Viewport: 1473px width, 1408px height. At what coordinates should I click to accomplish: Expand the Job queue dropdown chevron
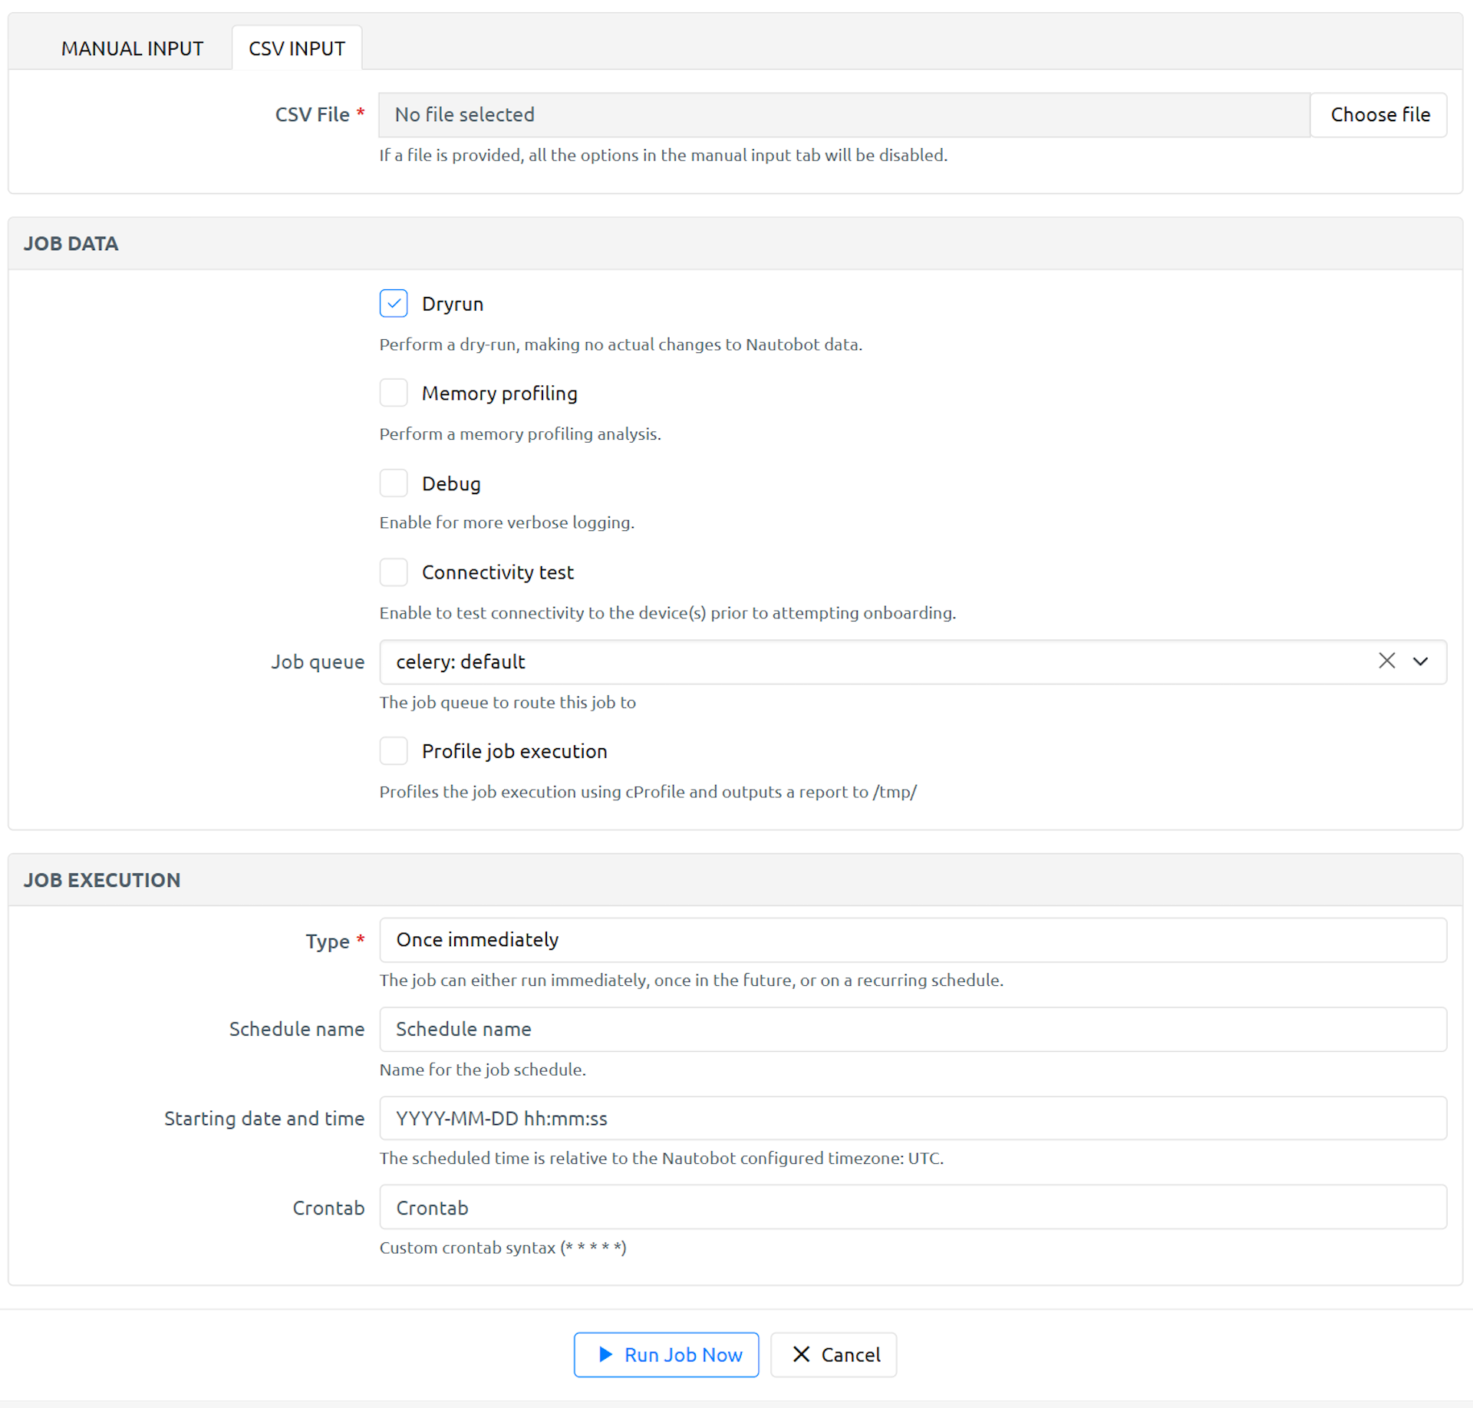click(x=1420, y=661)
